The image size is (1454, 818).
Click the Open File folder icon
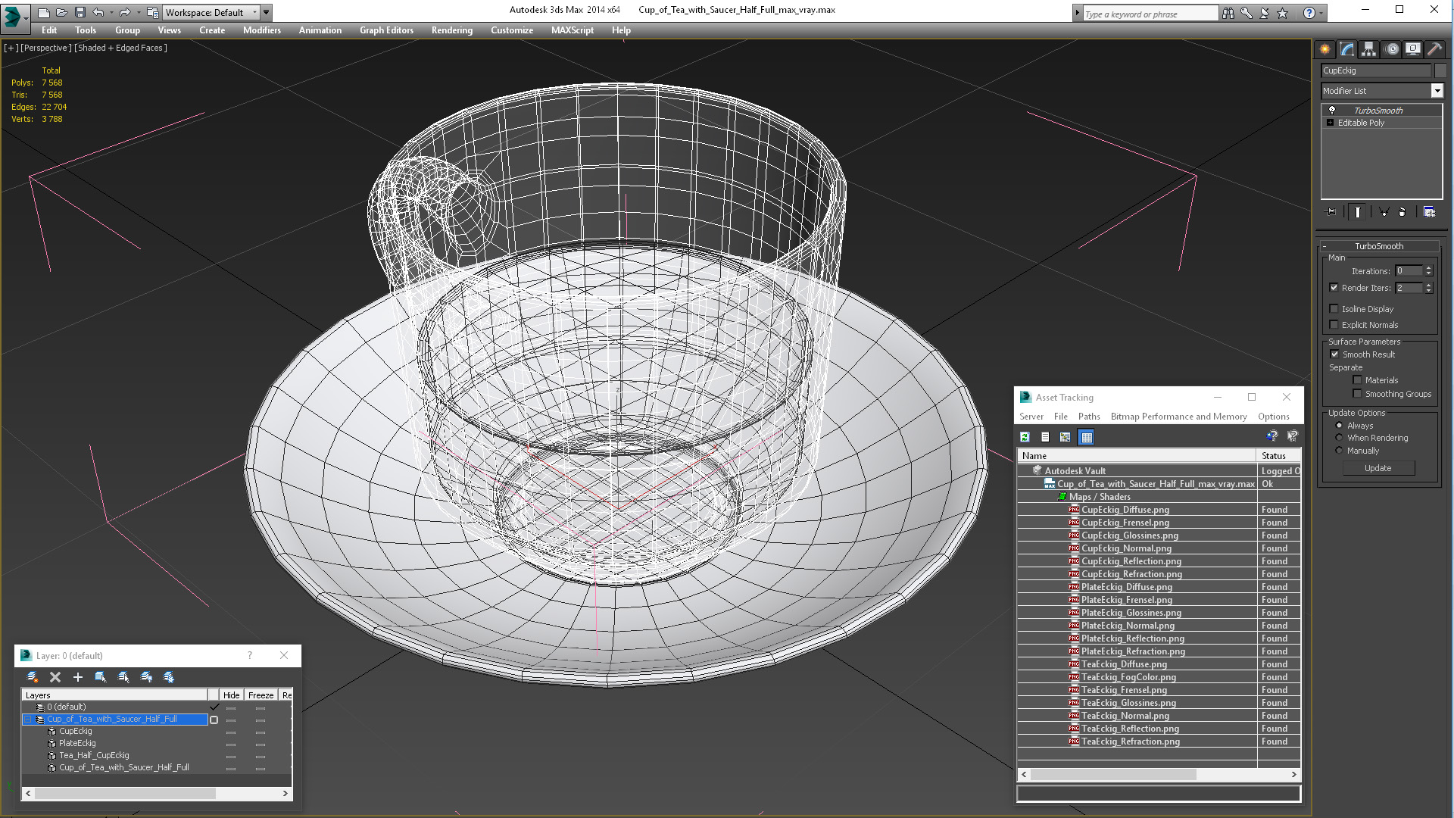tap(62, 12)
